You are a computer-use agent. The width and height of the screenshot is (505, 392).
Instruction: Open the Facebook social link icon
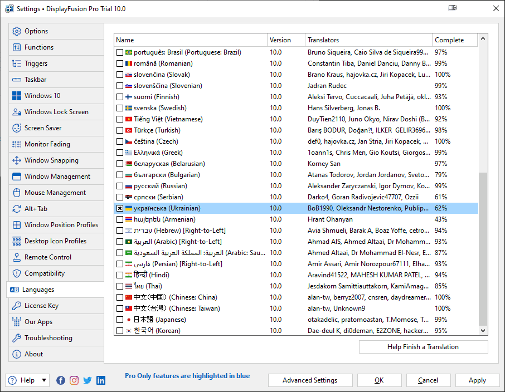(61, 380)
